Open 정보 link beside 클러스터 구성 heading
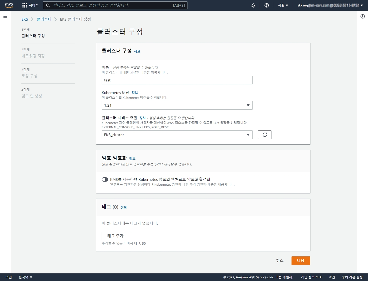 137,51
